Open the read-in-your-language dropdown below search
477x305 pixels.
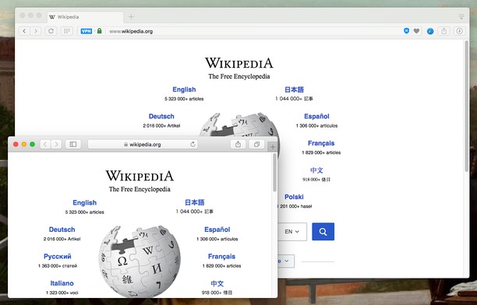(286, 261)
